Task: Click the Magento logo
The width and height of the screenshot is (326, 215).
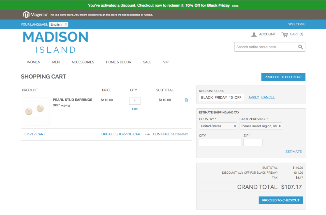Action: [x=35, y=15]
